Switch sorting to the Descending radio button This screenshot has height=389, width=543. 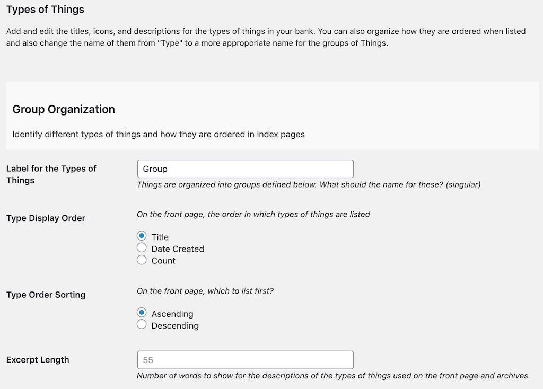click(x=142, y=324)
